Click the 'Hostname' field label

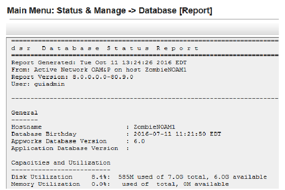[x=27, y=127]
